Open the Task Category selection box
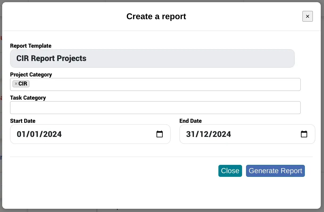 (x=155, y=108)
